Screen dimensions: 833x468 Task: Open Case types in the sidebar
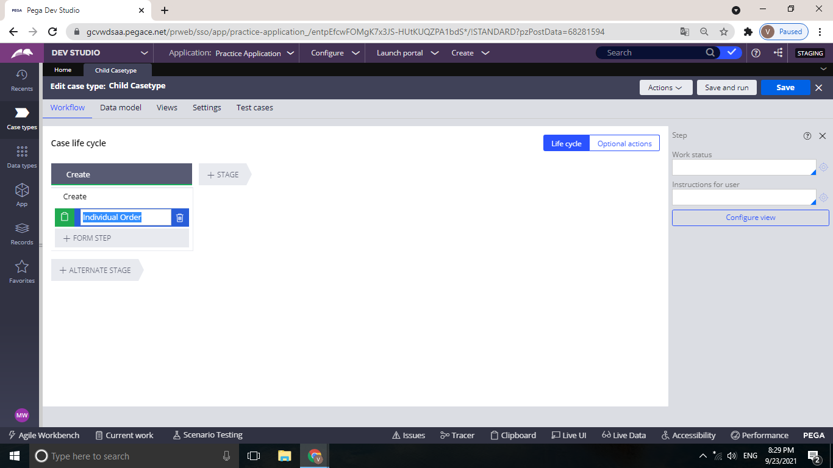point(22,119)
